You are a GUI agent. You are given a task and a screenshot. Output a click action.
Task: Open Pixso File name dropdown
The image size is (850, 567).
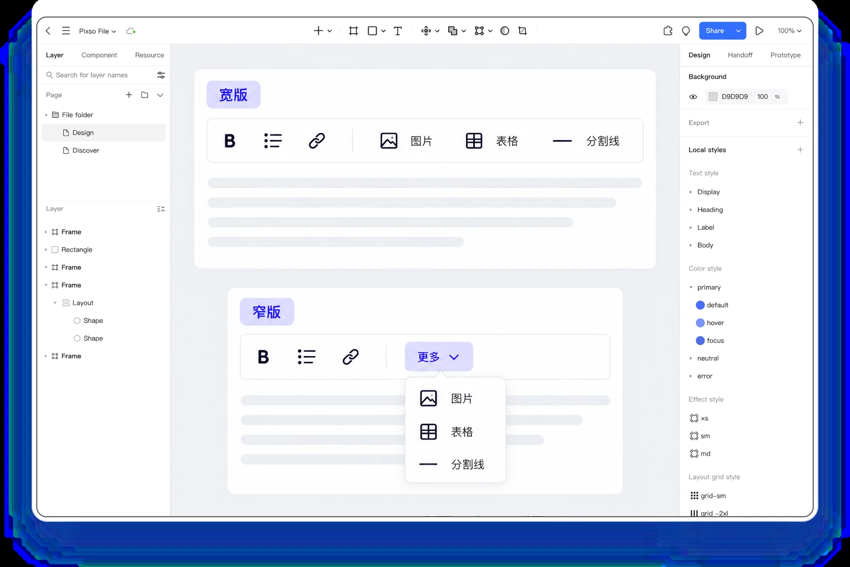(97, 31)
